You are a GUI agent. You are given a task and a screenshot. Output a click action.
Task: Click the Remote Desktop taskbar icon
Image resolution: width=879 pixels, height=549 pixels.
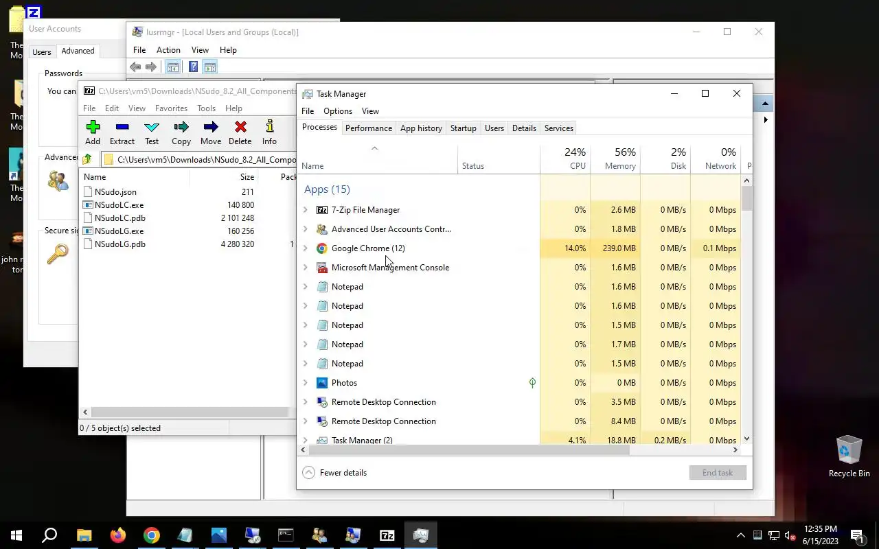(x=253, y=535)
